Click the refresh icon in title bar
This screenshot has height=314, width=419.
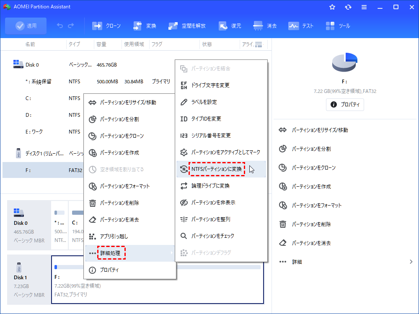(348, 7)
